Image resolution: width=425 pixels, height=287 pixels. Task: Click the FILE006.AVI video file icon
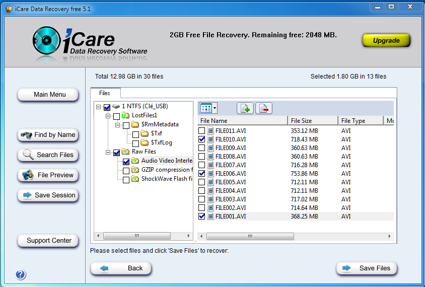pyautogui.click(x=210, y=173)
